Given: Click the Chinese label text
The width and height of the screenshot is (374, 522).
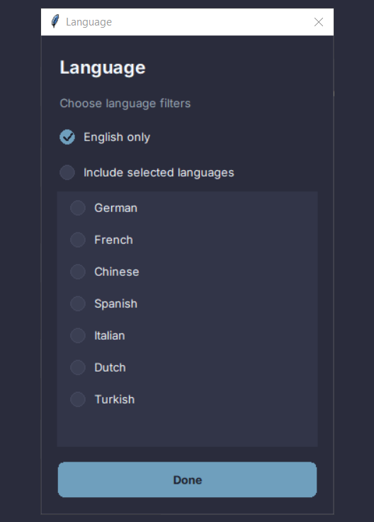Looking at the screenshot, I should coord(117,272).
